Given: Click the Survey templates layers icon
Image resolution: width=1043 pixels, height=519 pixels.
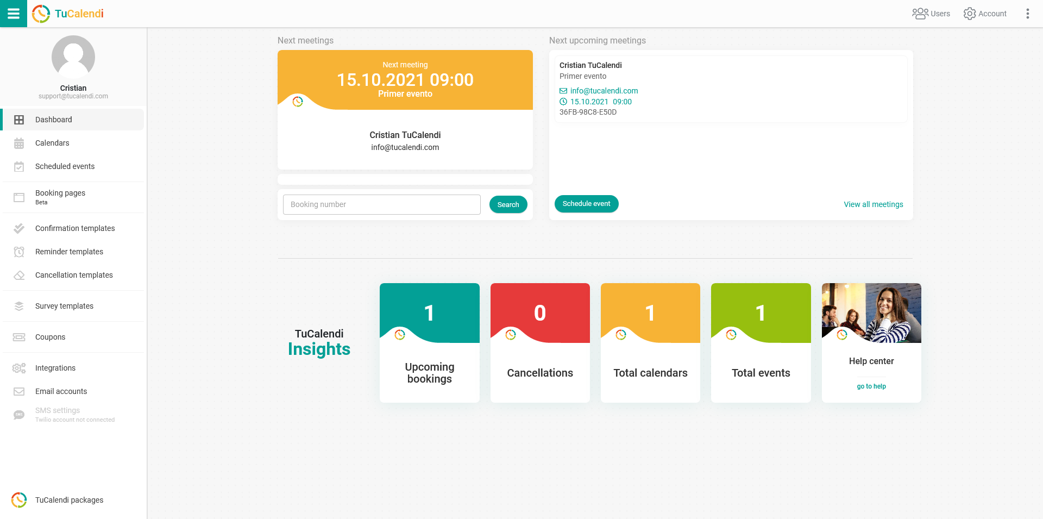Looking at the screenshot, I should click(x=19, y=306).
